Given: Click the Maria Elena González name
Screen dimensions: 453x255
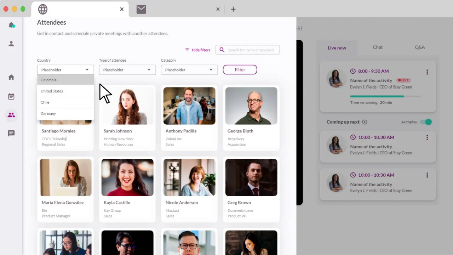Looking at the screenshot, I should (x=63, y=203).
